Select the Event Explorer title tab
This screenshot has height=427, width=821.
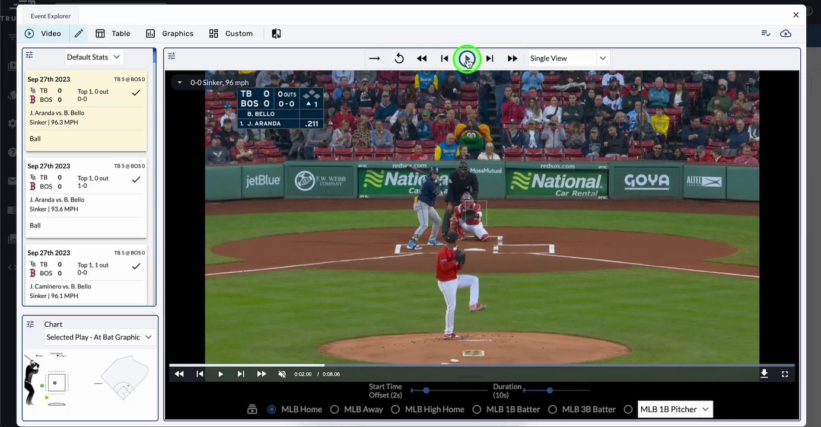click(50, 16)
